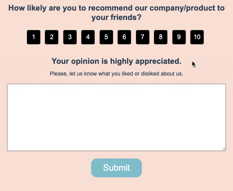The width and height of the screenshot is (233, 191).
Task: Rate likelihood as 7
Action: click(x=143, y=37)
